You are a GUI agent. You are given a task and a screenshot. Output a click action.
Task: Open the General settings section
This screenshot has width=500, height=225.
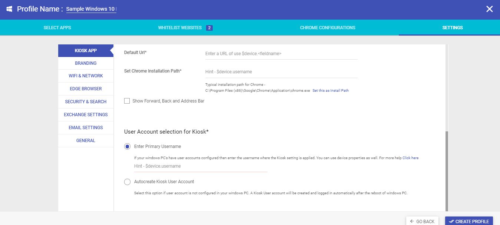pyautogui.click(x=86, y=141)
